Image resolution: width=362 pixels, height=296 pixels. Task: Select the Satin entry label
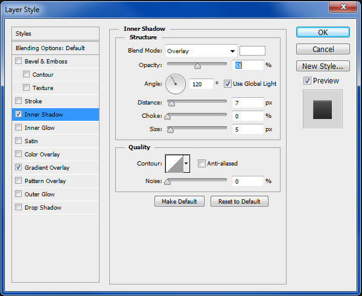point(31,141)
